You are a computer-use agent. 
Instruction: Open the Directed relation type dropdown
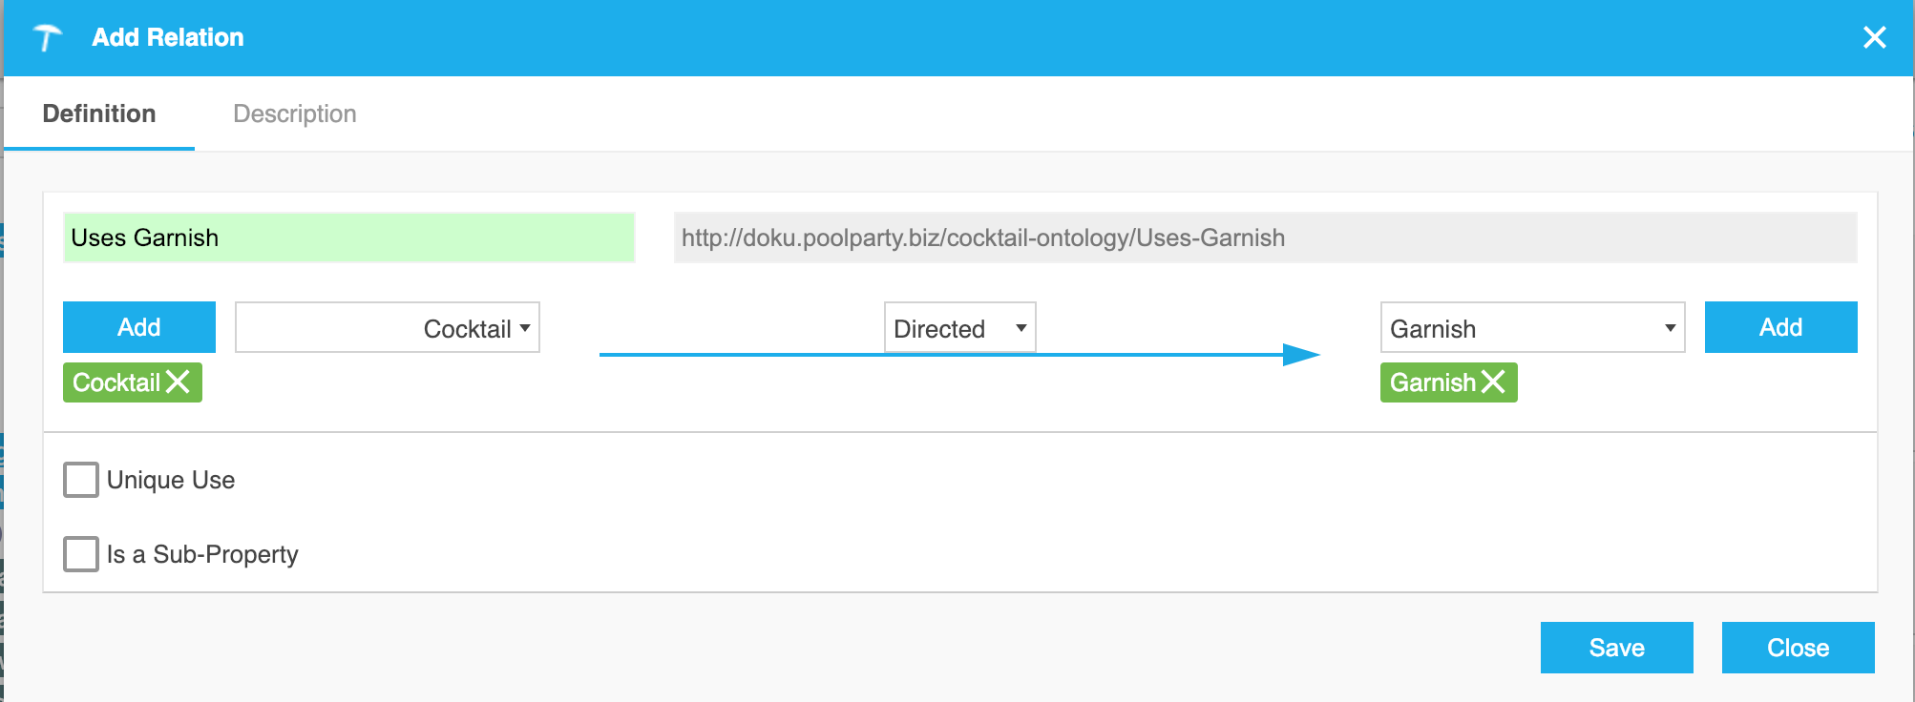(x=959, y=328)
